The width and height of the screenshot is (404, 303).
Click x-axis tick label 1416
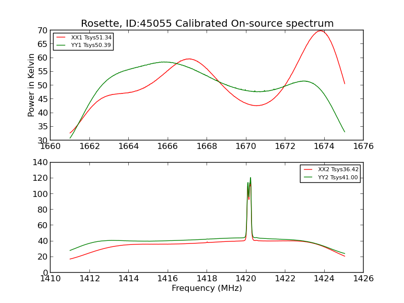click(168, 279)
